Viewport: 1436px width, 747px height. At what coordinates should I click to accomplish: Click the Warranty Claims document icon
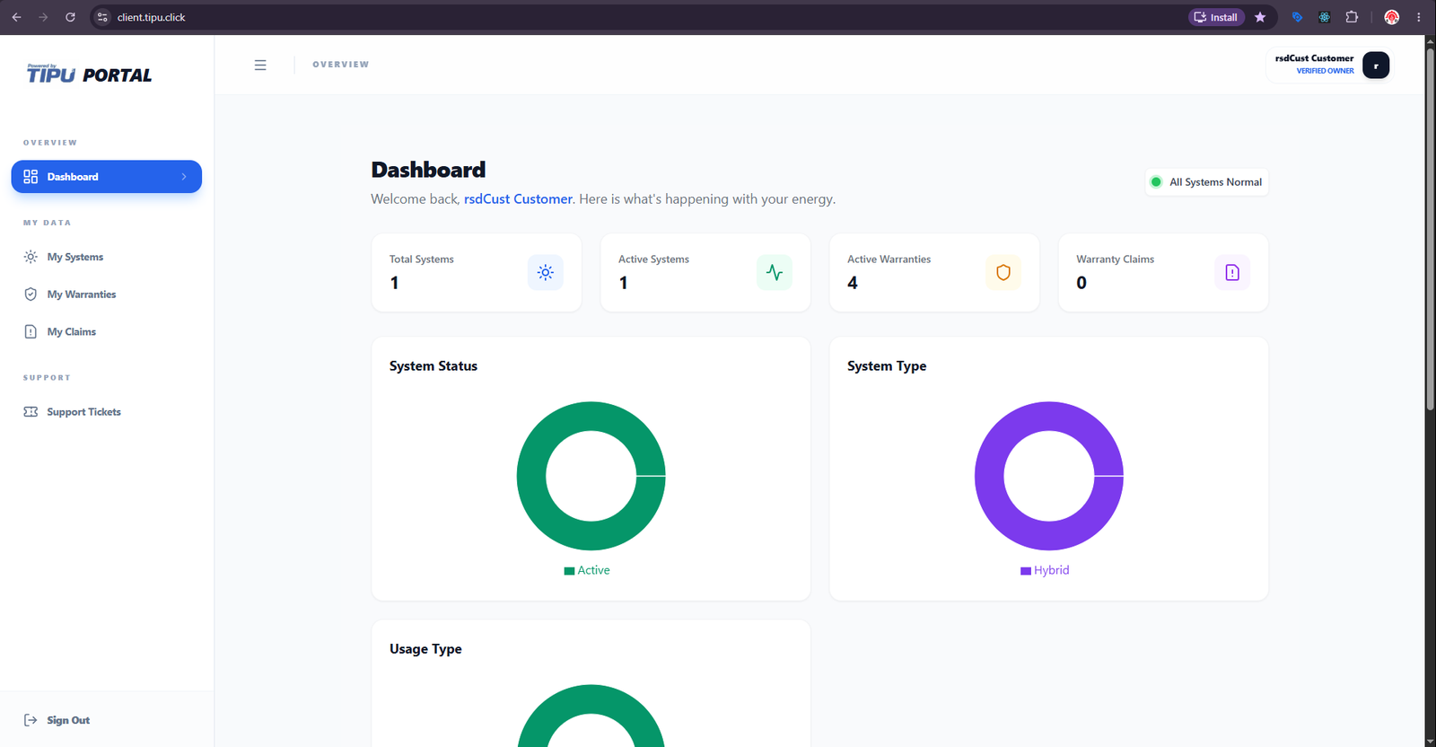pos(1232,273)
